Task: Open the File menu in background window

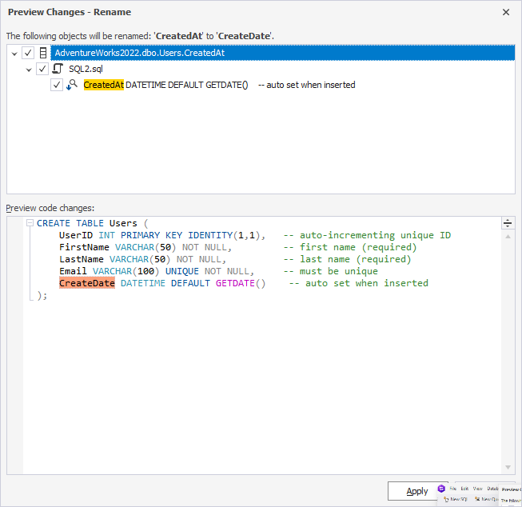Action: click(452, 488)
